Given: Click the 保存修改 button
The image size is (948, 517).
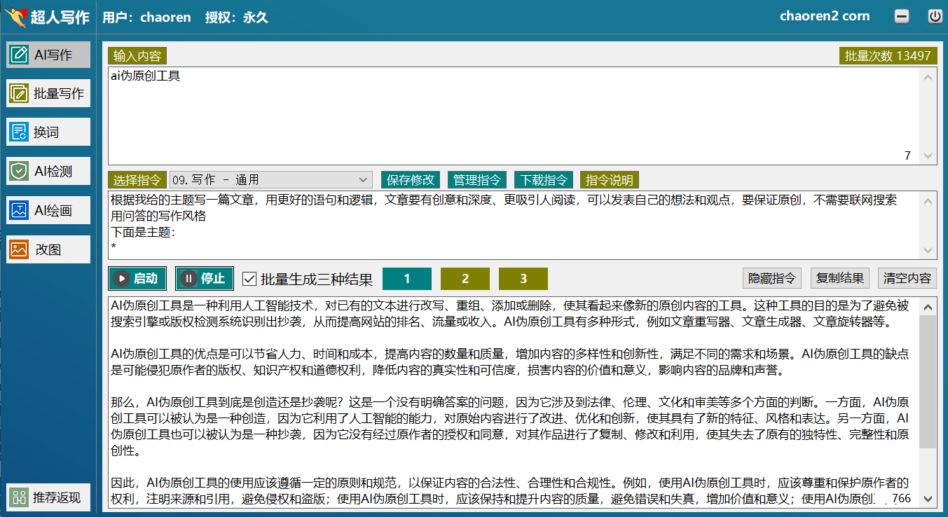Looking at the screenshot, I should (410, 180).
